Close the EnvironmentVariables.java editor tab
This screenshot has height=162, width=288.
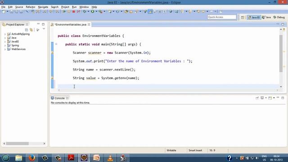tap(89, 24)
